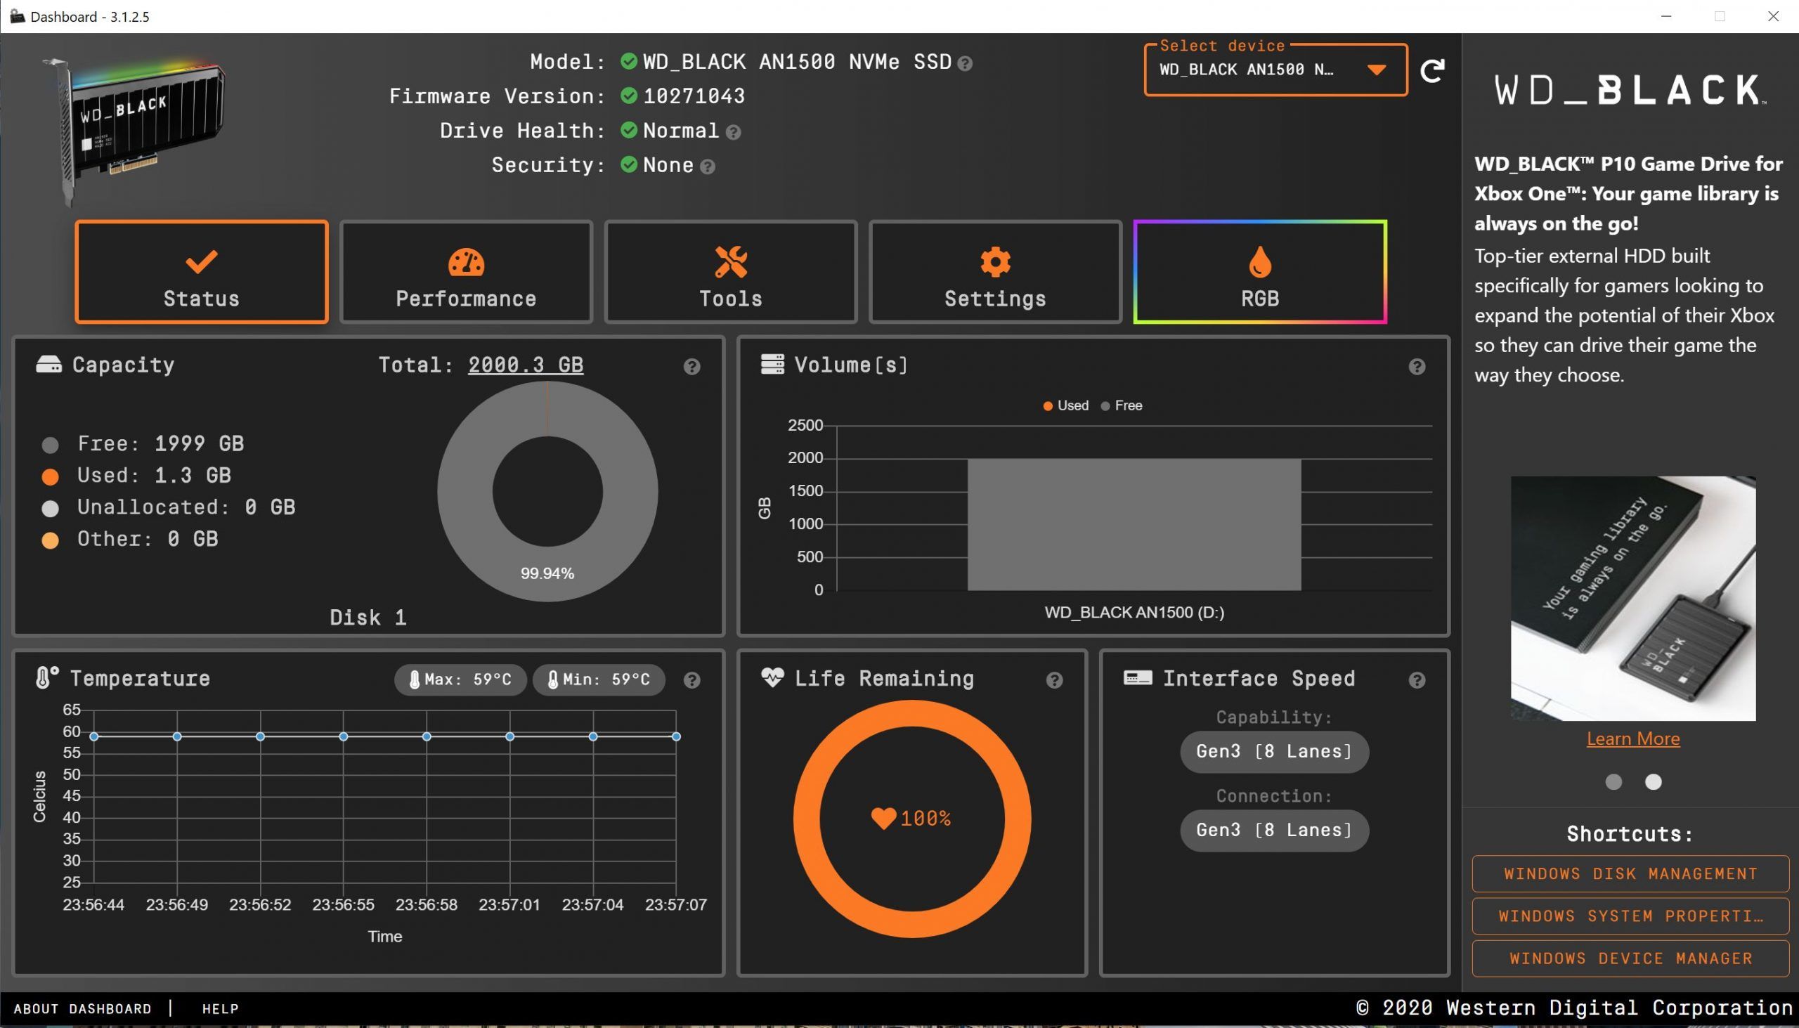Image resolution: width=1799 pixels, height=1028 pixels.
Task: Toggle Free series in Volume chart legend
Action: coord(1122,405)
